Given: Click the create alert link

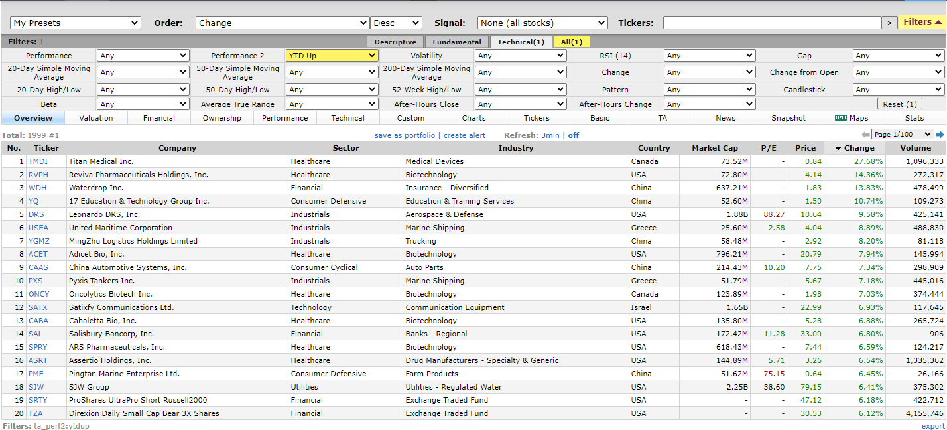Looking at the screenshot, I should click(464, 135).
